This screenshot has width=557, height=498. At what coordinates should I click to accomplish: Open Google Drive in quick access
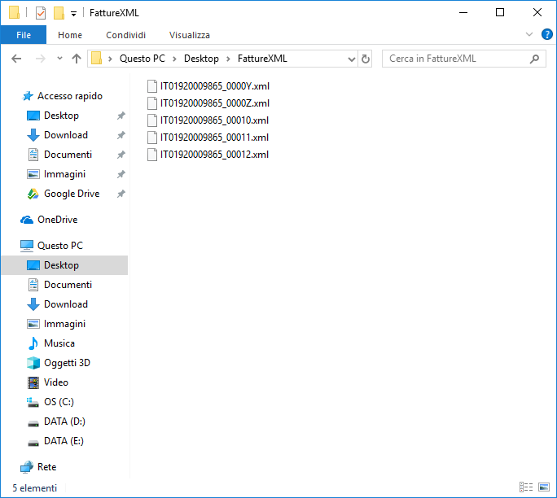pyautogui.click(x=71, y=194)
